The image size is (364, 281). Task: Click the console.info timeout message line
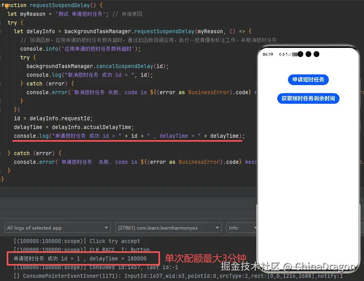[80, 49]
